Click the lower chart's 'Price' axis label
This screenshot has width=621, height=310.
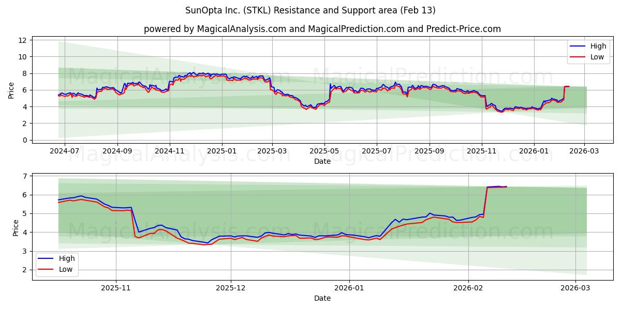click(x=16, y=227)
